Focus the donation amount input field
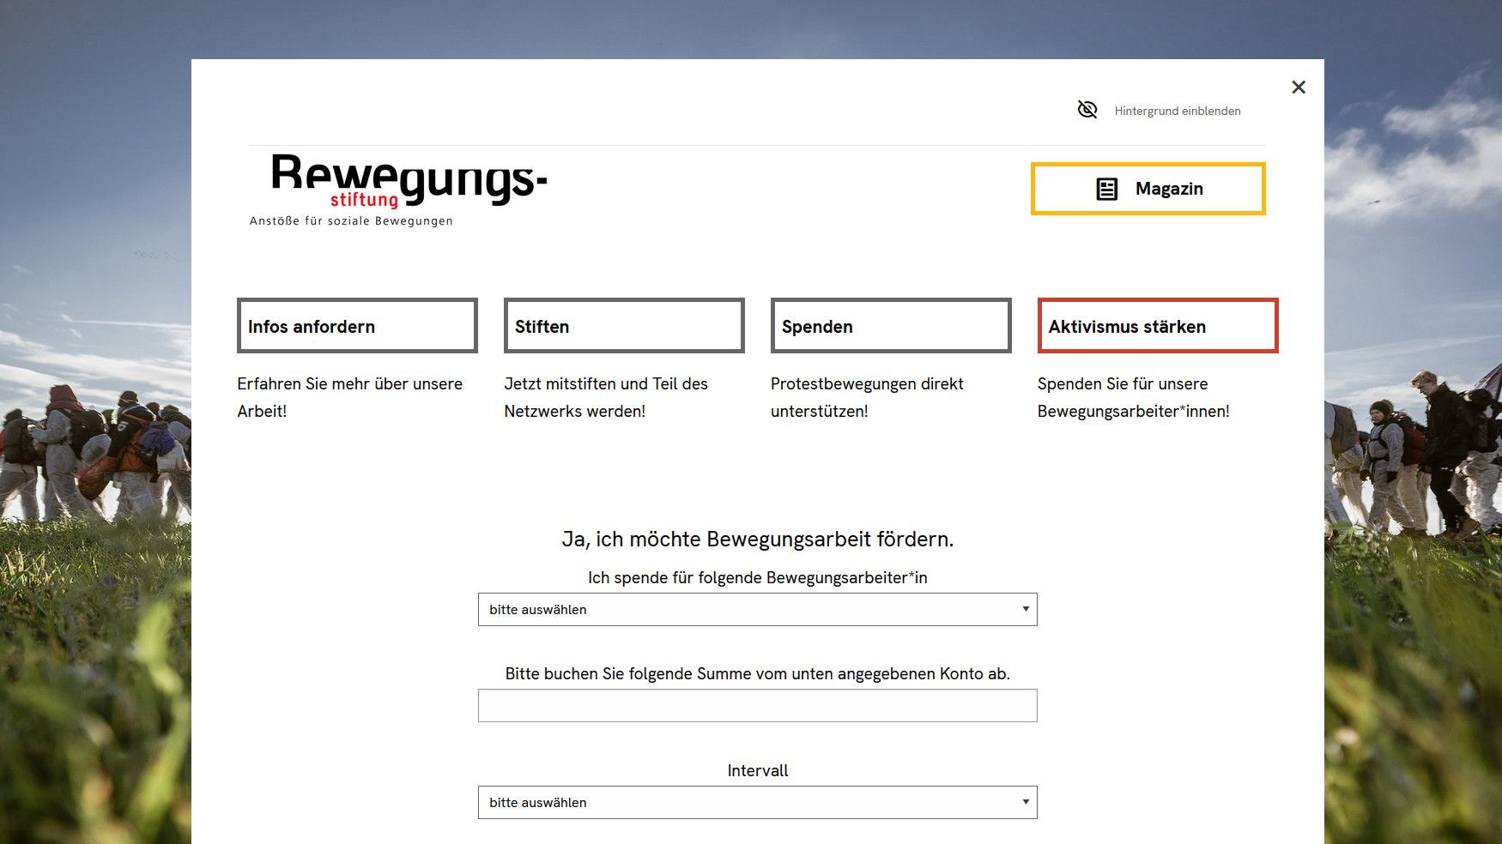 (x=757, y=706)
